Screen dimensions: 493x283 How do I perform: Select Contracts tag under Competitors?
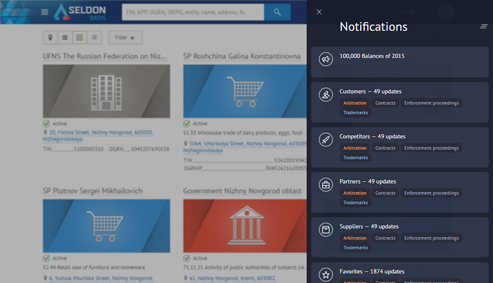point(385,148)
